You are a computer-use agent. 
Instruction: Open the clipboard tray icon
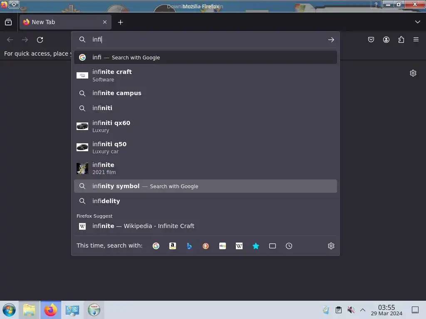point(339,310)
